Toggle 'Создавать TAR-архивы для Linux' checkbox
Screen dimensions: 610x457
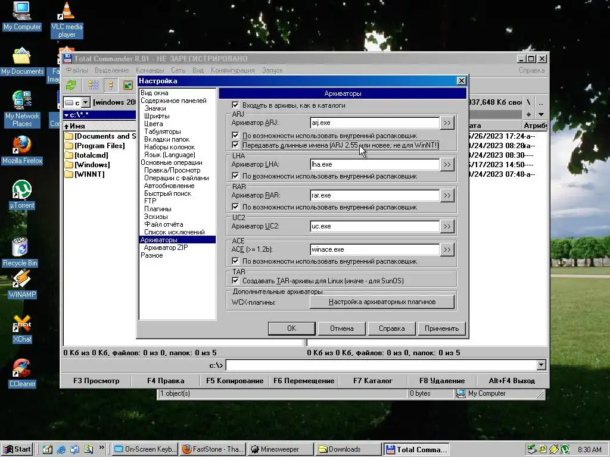click(235, 280)
